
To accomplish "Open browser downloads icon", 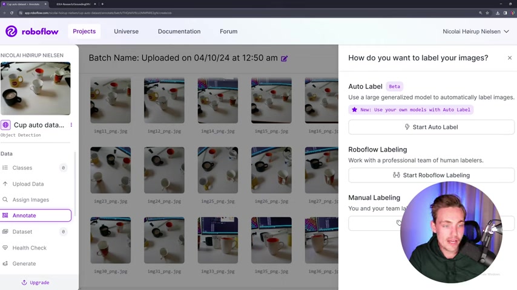I will [498, 13].
